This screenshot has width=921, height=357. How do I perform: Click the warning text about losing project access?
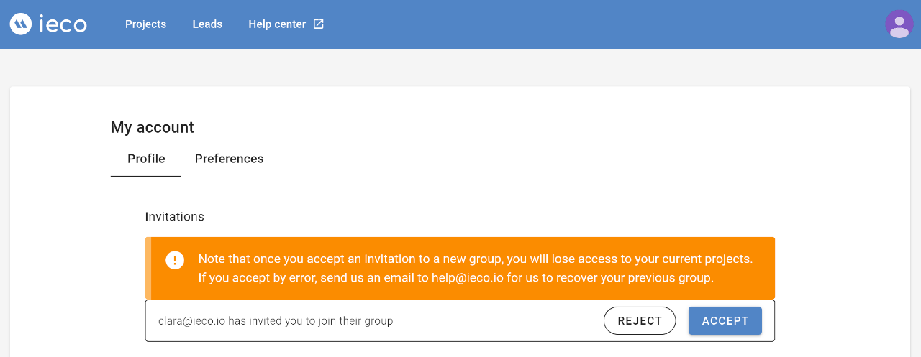pyautogui.click(x=475, y=259)
